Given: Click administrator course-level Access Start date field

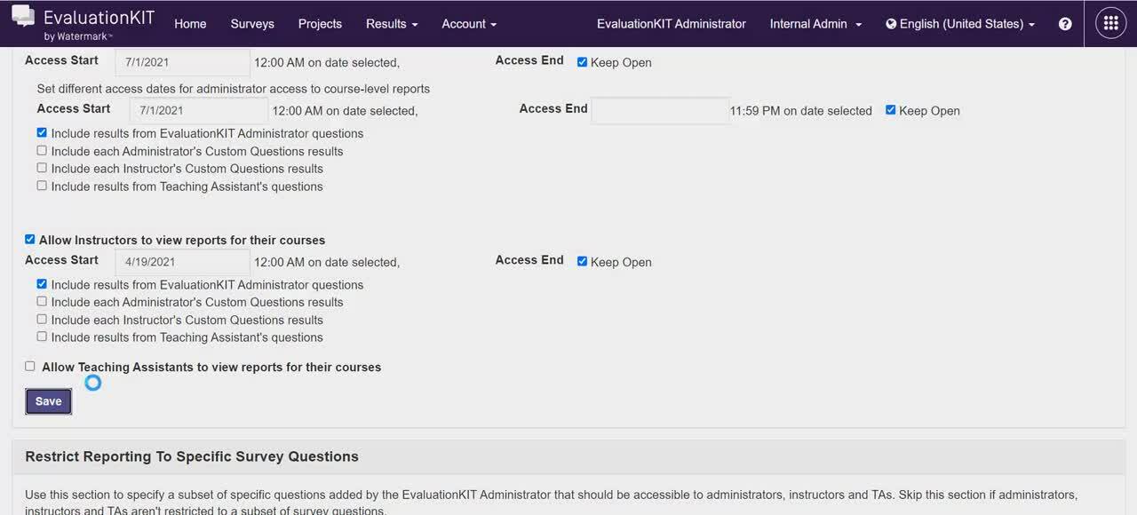Looking at the screenshot, I should [199, 111].
